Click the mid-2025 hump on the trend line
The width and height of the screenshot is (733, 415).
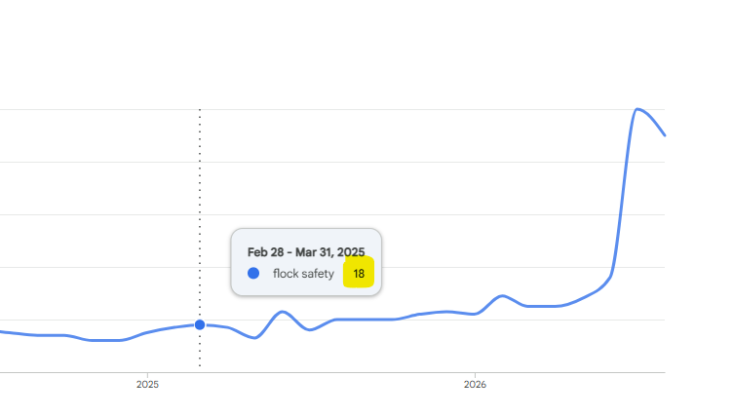pyautogui.click(x=283, y=312)
